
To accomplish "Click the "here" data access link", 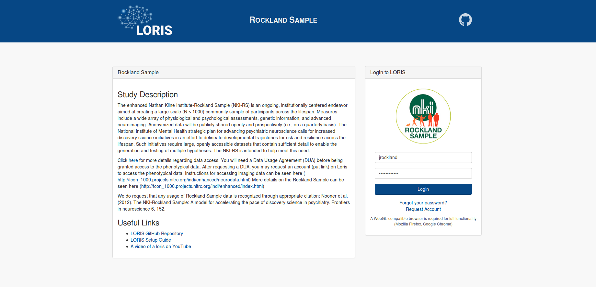I will pos(133,160).
